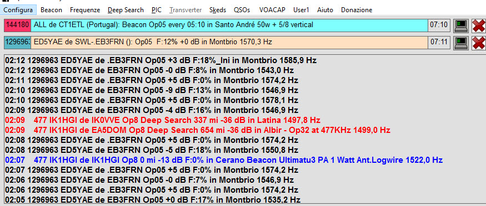Viewport: 486px width, 206px height.
Task: Click the 1296963 frequency field in cyan box
Action: tap(18, 42)
